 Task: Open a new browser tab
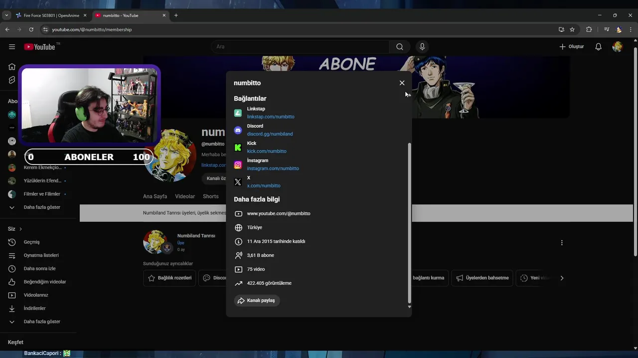(176, 15)
